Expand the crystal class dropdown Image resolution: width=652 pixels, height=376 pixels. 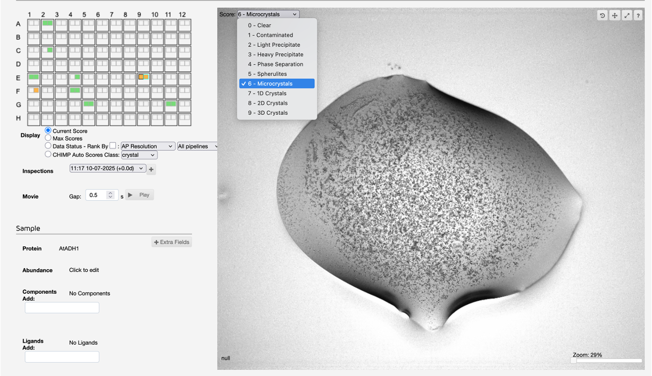139,155
